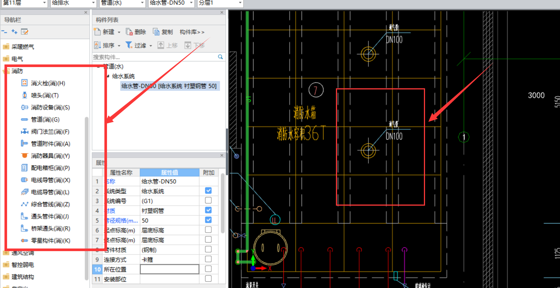Click the 下移 move down button
This screenshot has height=288, width=560.
[x=194, y=45]
